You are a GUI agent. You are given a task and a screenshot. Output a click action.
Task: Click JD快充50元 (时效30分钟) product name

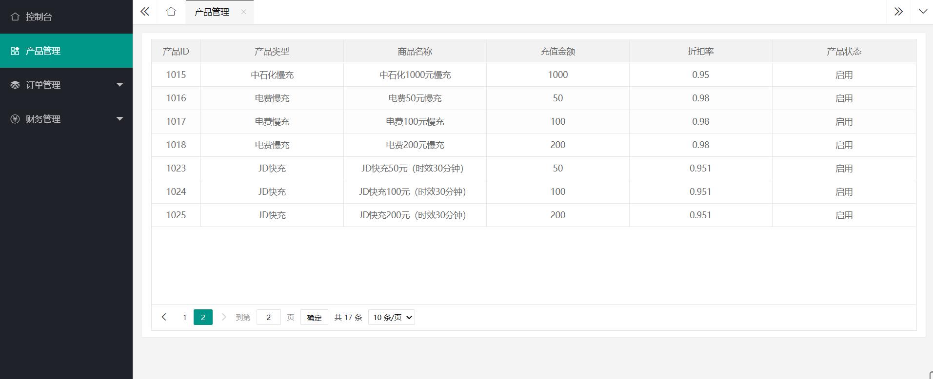[413, 168]
